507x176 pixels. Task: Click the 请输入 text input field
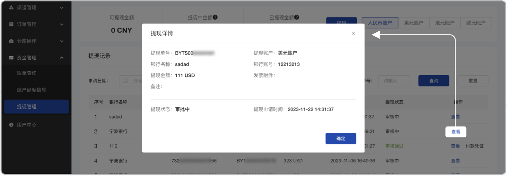click(394, 81)
